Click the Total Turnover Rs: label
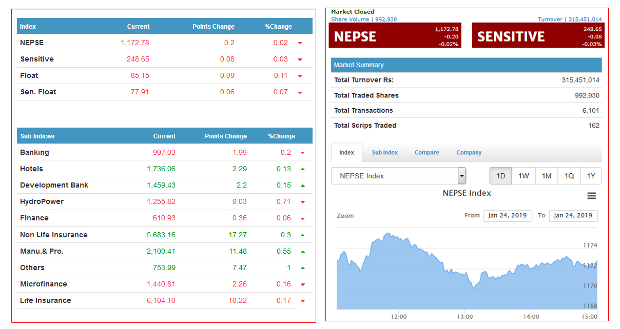Viewport: 620px width, 329px height. (364, 80)
